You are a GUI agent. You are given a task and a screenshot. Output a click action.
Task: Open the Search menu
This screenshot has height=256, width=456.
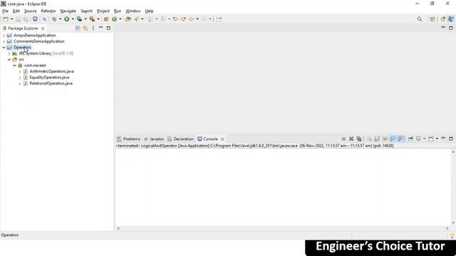tap(87, 11)
